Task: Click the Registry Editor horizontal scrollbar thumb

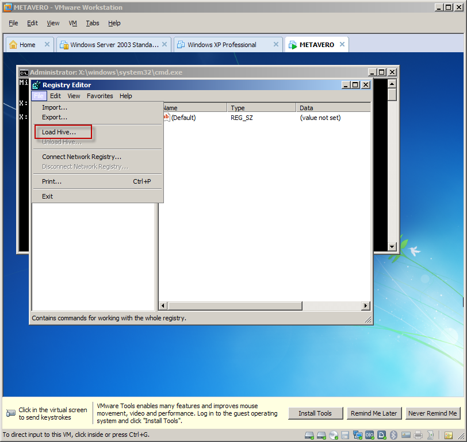Action: 235,305
